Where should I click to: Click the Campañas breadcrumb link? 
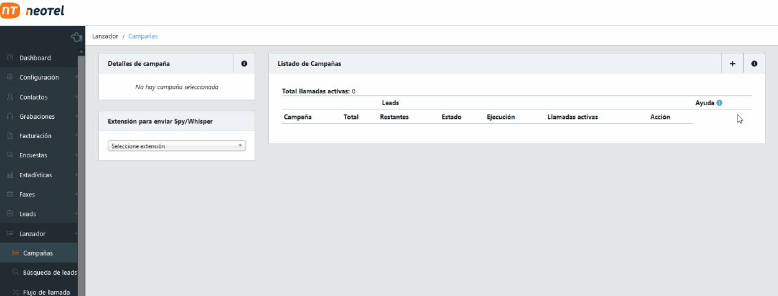point(143,36)
